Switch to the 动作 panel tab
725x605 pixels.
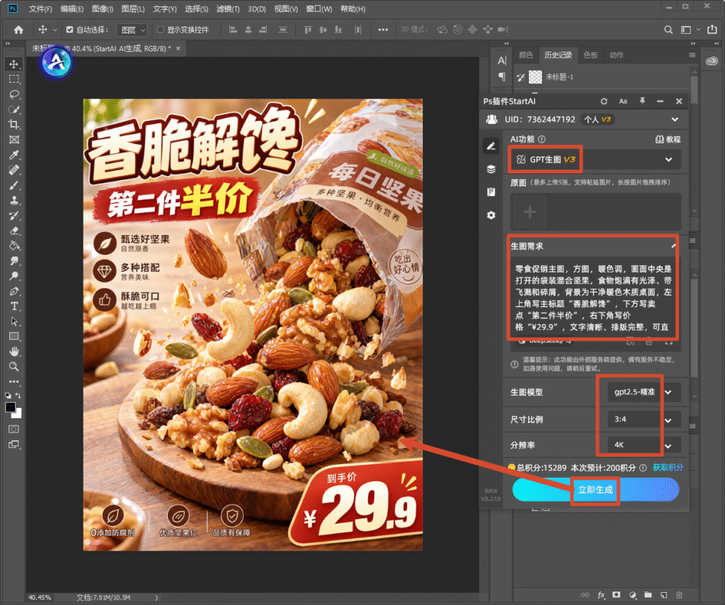[x=617, y=55]
